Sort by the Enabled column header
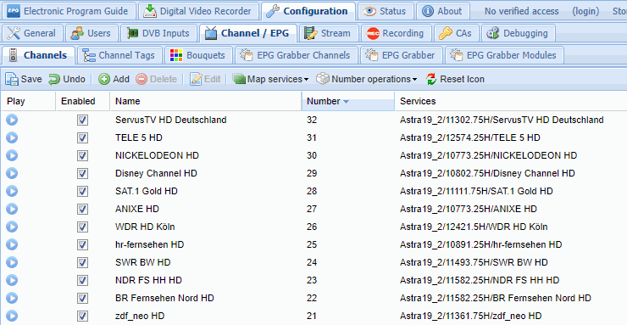This screenshot has height=325, width=627. (83, 101)
